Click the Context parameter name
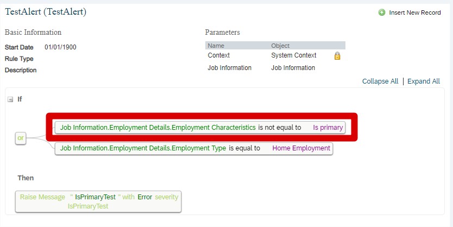The image size is (453, 227). (x=219, y=55)
